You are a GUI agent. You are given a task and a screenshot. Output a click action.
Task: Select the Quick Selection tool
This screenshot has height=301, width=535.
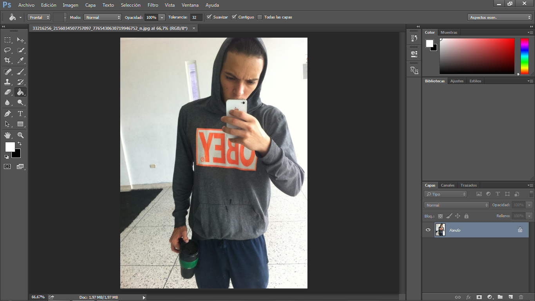click(20, 50)
